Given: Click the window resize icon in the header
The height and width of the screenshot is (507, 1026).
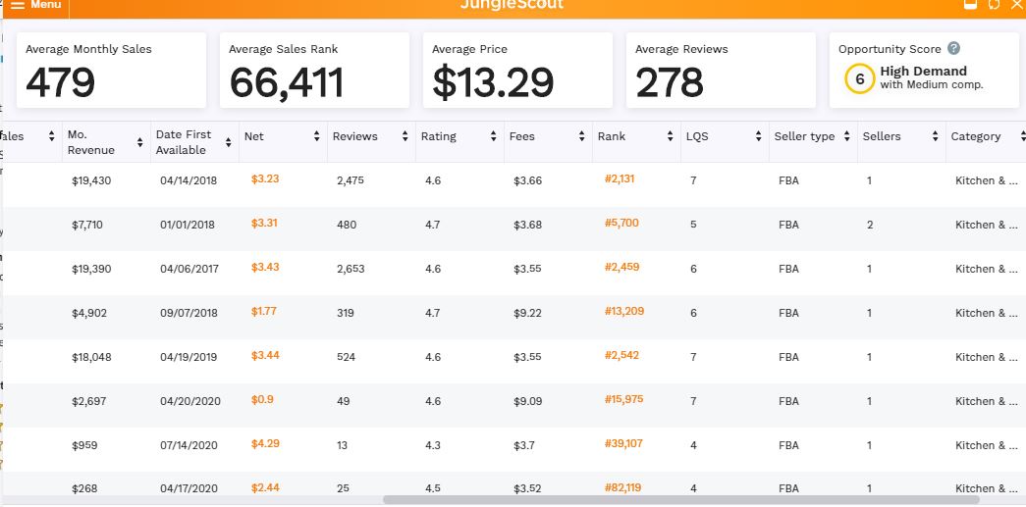Looking at the screenshot, I should click(x=970, y=5).
